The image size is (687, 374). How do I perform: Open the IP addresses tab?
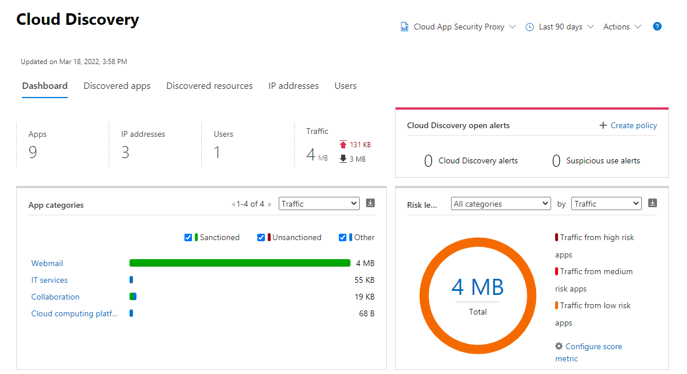click(x=293, y=86)
